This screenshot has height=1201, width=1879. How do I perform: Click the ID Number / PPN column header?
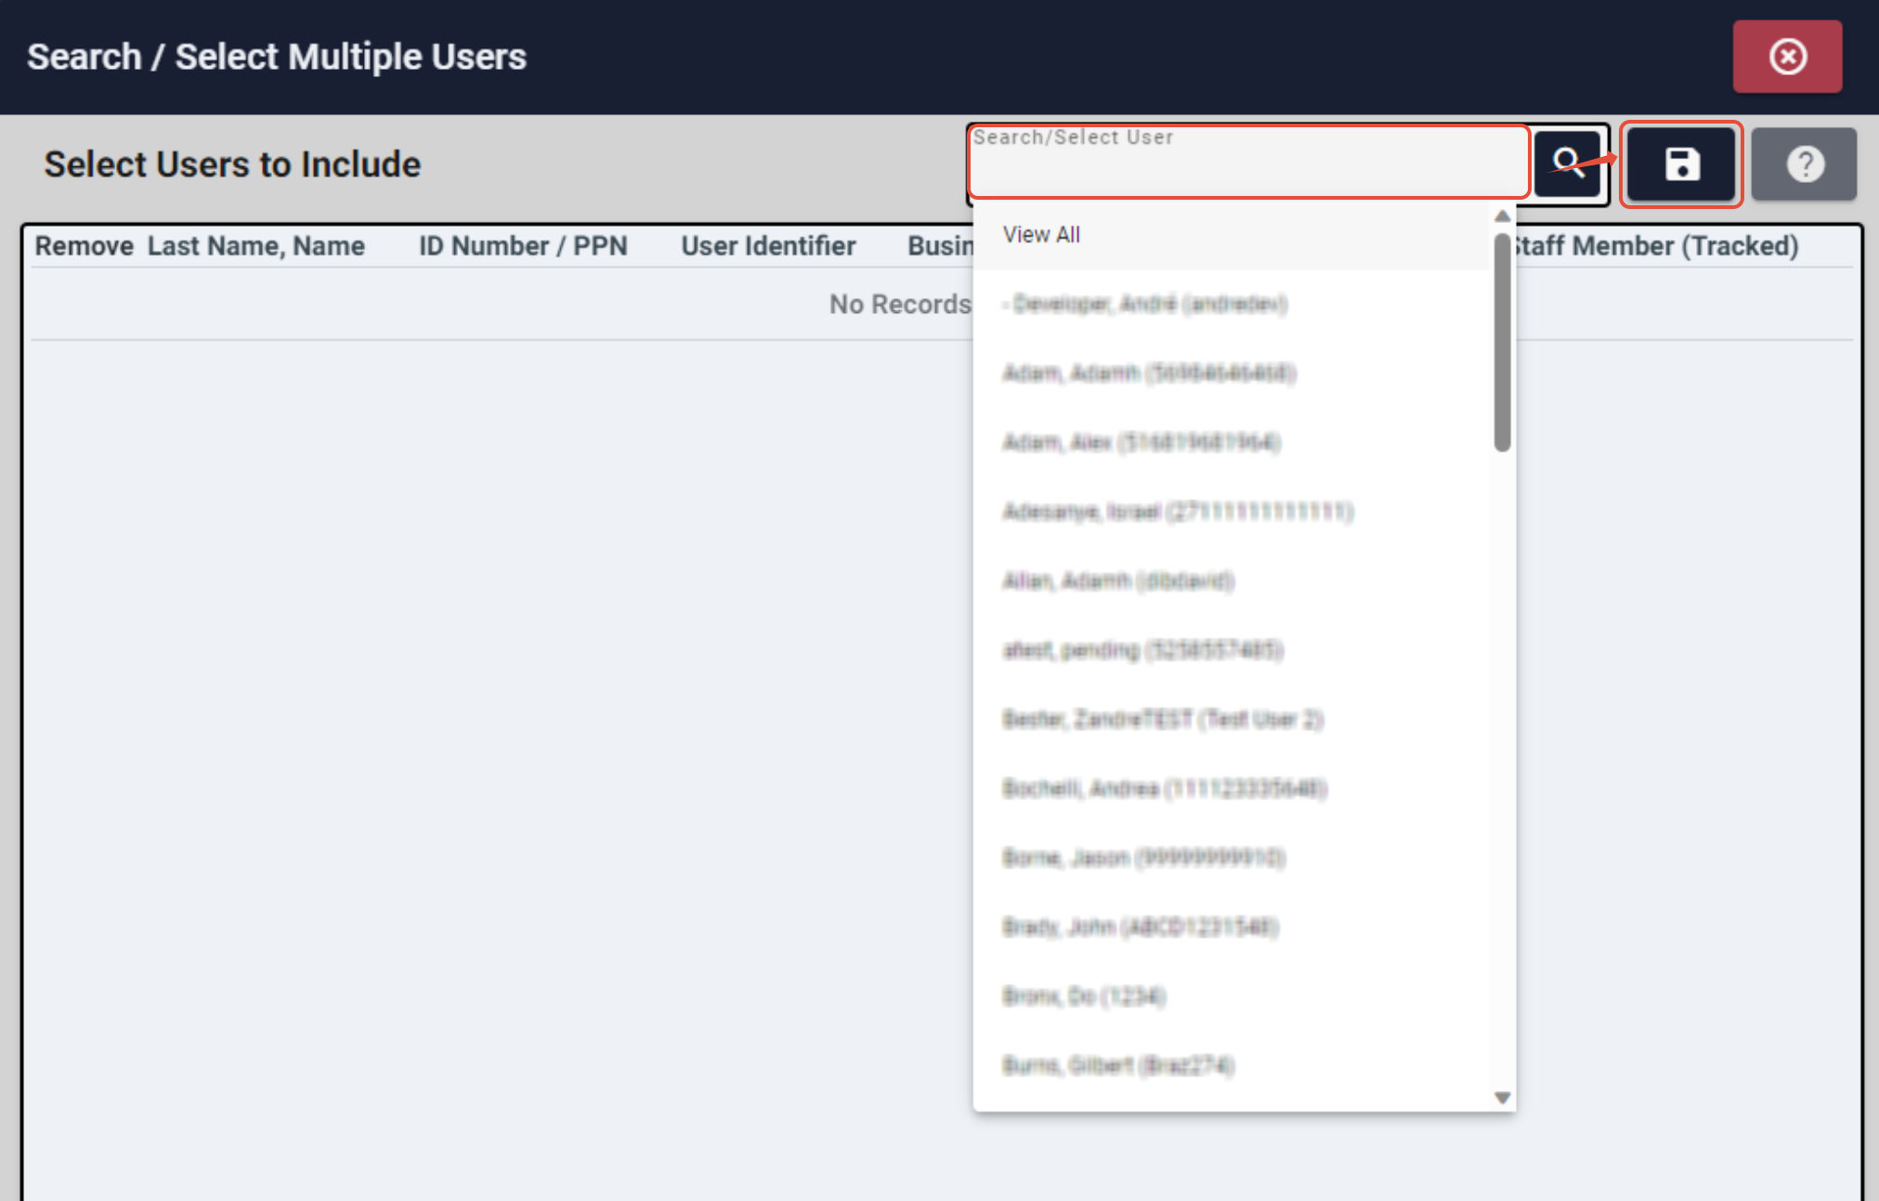point(522,246)
